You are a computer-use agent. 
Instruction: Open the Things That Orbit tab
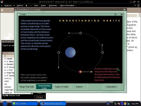pos(27,87)
